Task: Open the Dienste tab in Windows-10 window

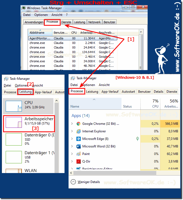Action: point(172,92)
